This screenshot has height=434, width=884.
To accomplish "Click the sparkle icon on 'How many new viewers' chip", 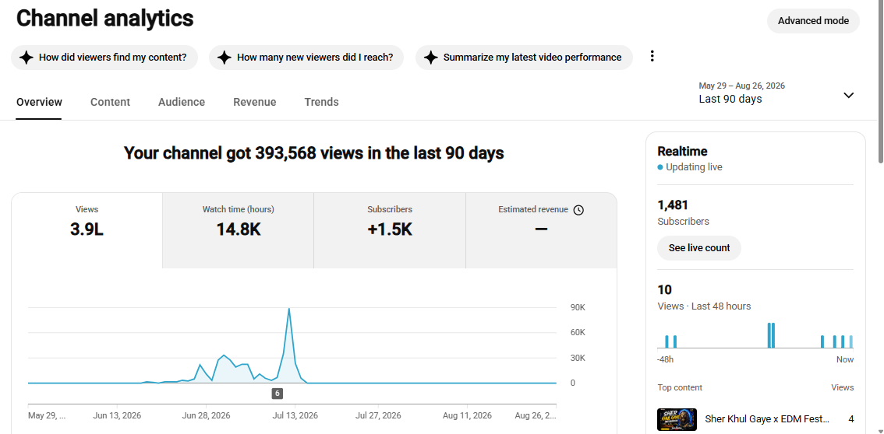I will coord(225,58).
